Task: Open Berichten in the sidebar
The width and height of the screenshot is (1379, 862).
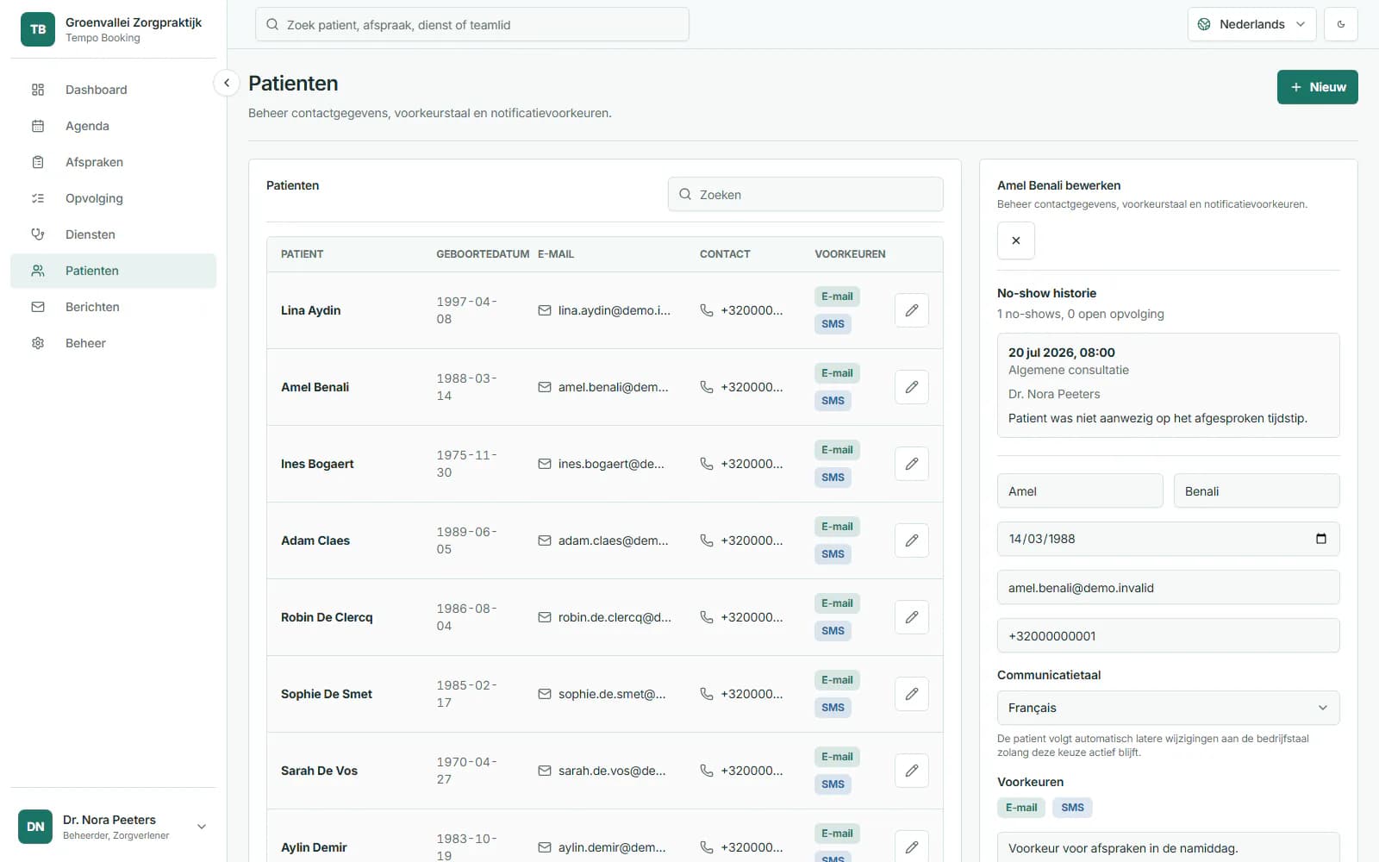Action: coord(113,307)
